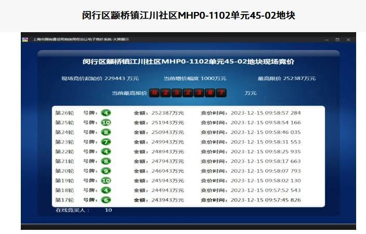Screen dimensions: 366x234
Task: Click the 第20轮 round label
Action: [64, 171]
